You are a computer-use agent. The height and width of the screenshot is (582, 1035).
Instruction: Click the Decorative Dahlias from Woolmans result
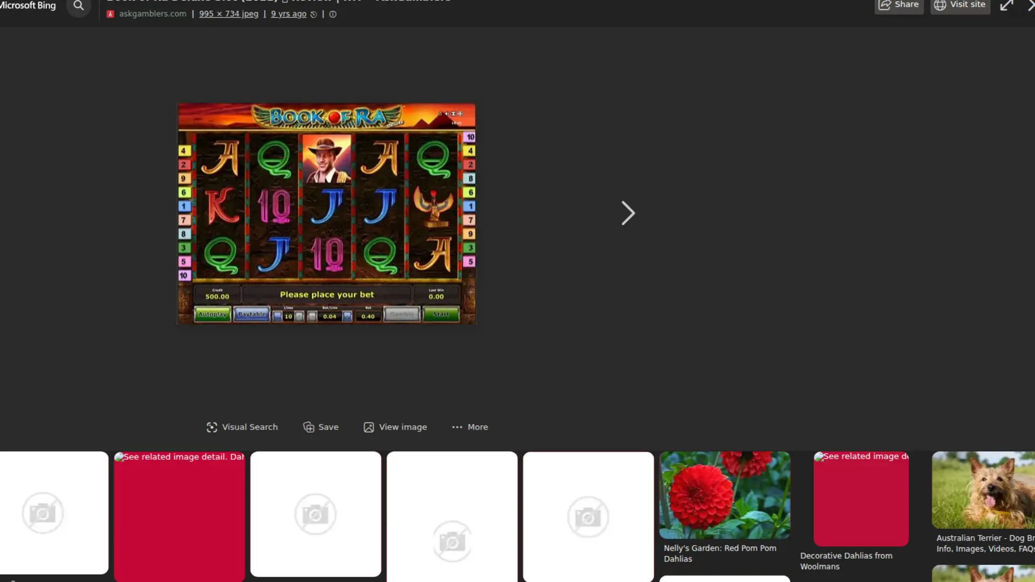[846, 560]
